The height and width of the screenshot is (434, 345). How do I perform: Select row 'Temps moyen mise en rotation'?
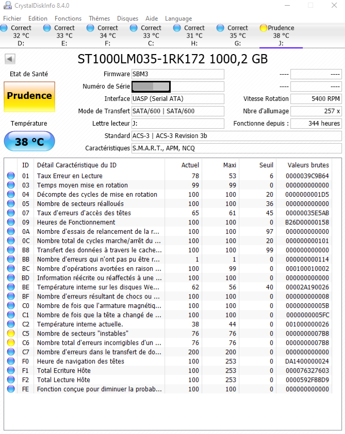pyautogui.click(x=168, y=185)
